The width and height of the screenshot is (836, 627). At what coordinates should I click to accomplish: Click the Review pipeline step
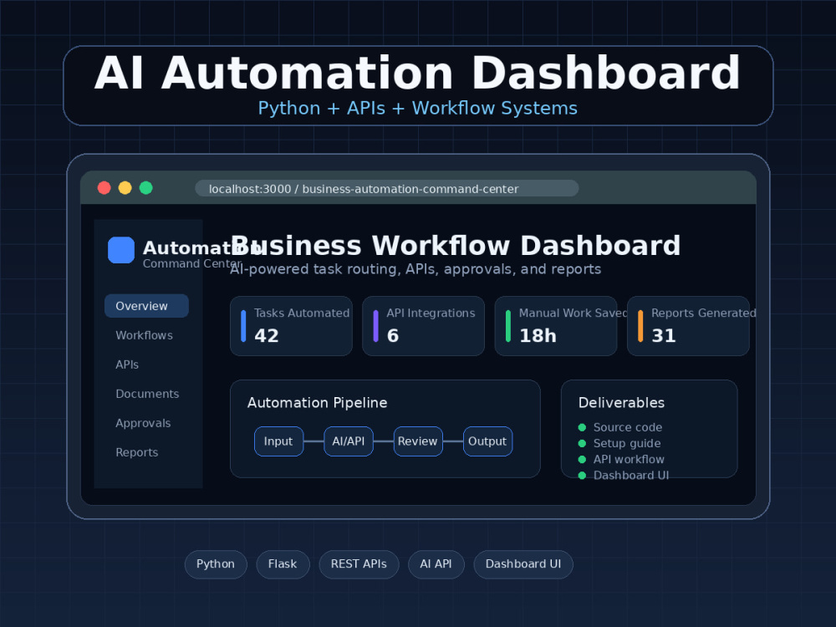pos(418,441)
